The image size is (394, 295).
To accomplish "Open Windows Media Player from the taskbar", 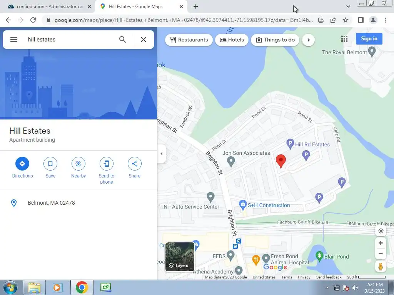I will pos(58,287).
